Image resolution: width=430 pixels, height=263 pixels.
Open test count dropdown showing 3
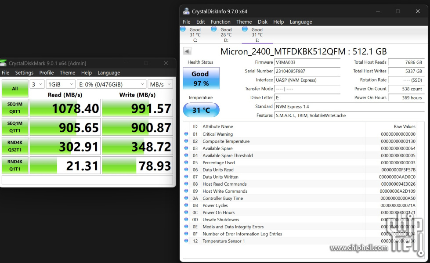(37, 84)
